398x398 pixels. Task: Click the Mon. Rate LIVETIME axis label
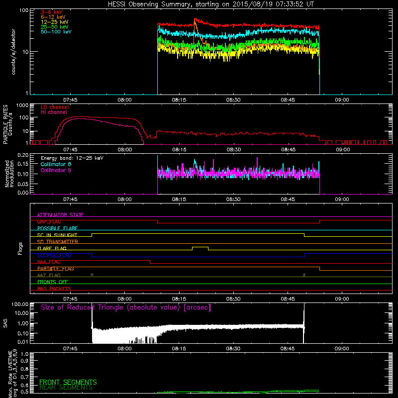tap(13, 373)
